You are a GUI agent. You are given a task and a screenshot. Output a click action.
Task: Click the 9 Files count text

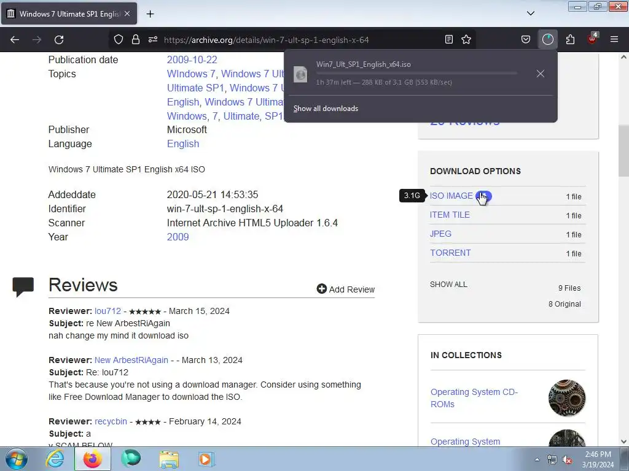pos(569,288)
